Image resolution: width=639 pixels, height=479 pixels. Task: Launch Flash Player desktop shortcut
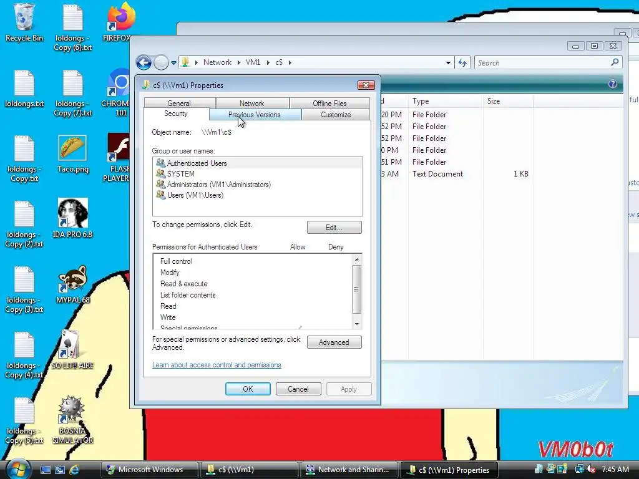tap(117, 158)
